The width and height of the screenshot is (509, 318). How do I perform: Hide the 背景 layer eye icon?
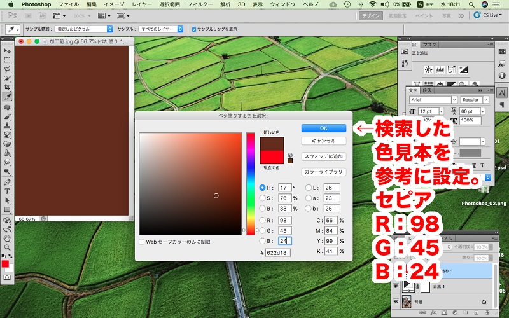pyautogui.click(x=396, y=301)
